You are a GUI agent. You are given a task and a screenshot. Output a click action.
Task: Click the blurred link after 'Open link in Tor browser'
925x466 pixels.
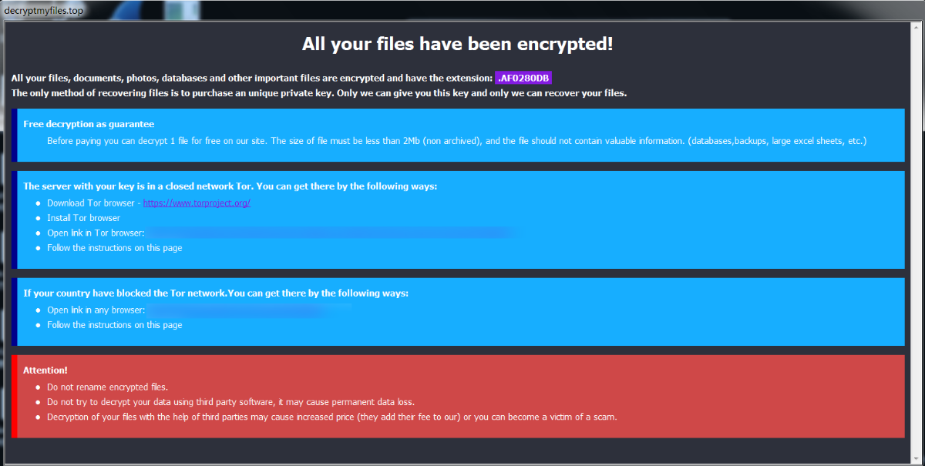click(331, 233)
